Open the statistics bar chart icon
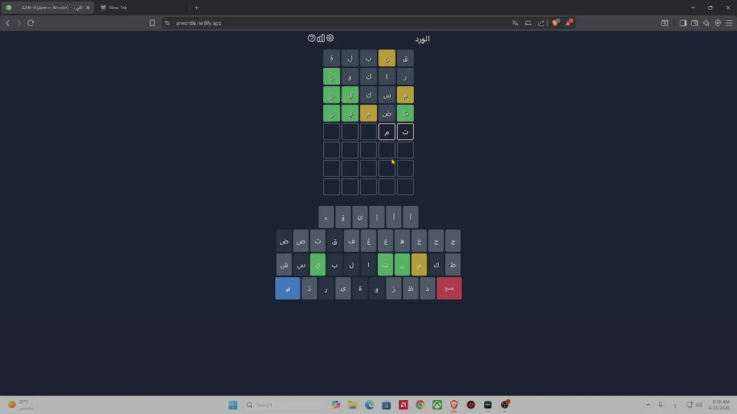Viewport: 737px width, 414px height. (321, 38)
